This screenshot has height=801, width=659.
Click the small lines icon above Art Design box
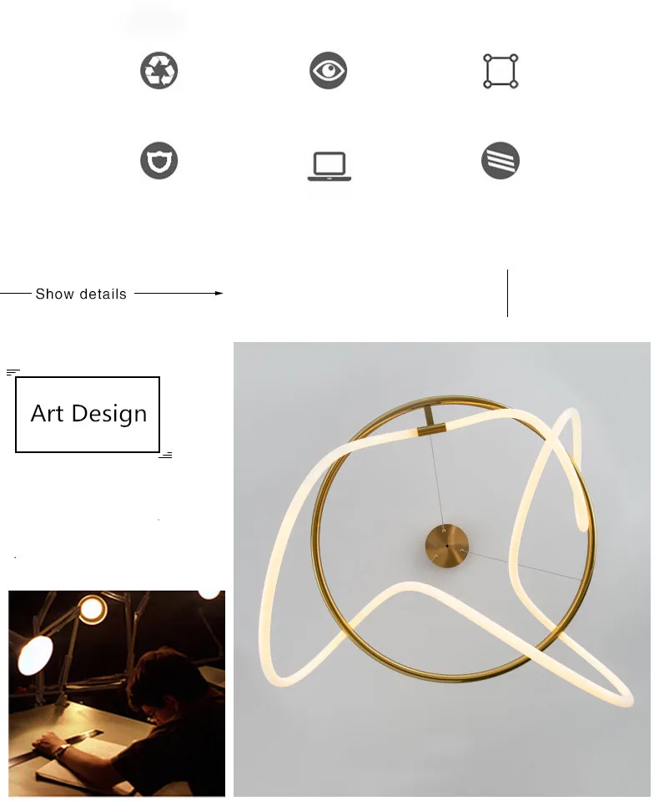coord(13,372)
